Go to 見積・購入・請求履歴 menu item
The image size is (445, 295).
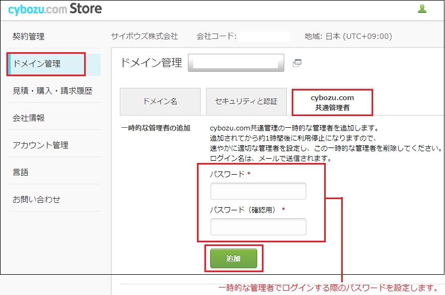click(52, 91)
